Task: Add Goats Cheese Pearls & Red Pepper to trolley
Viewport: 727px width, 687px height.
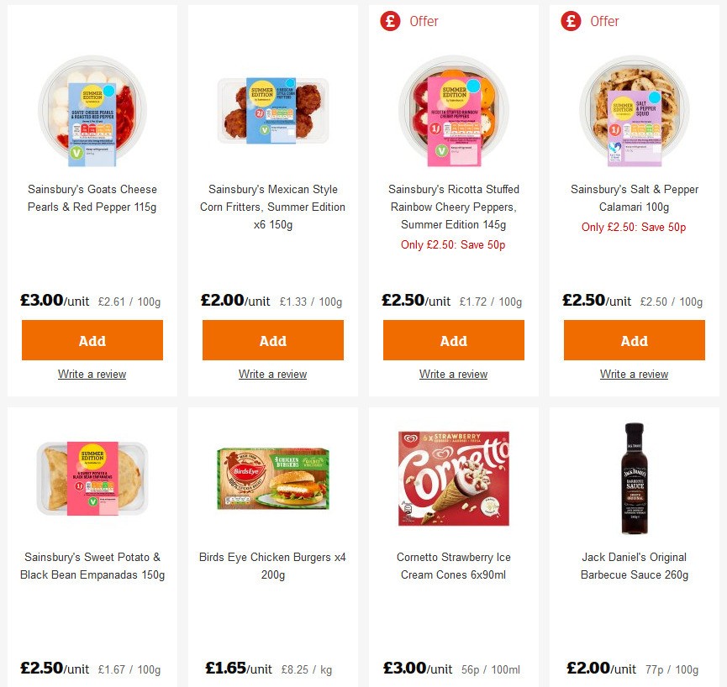Action: pyautogui.click(x=92, y=340)
